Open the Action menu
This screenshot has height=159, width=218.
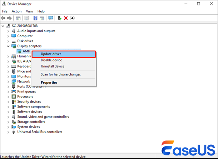click(16, 11)
